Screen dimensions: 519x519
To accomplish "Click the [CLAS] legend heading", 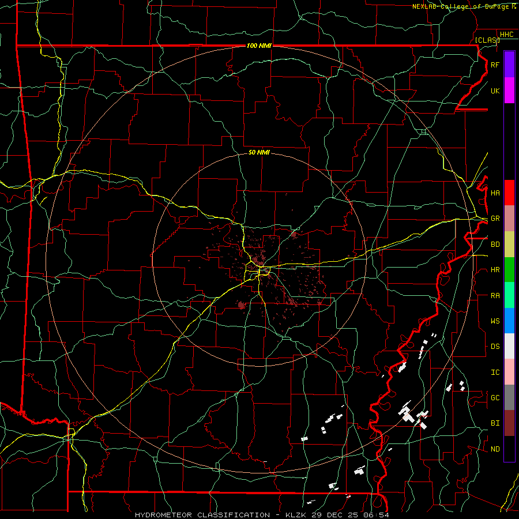I will (x=487, y=40).
